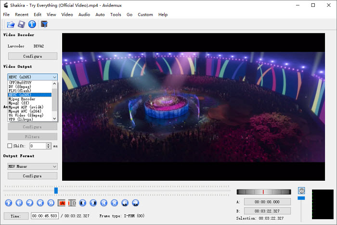Click the last playback icon in the row
The image size is (337, 225).
click(135, 203)
